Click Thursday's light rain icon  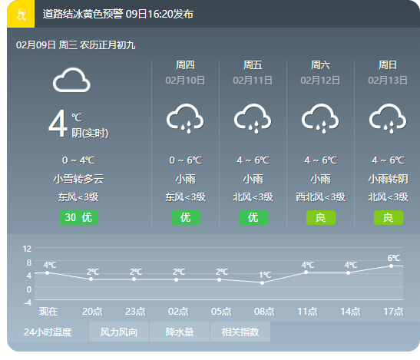185,119
